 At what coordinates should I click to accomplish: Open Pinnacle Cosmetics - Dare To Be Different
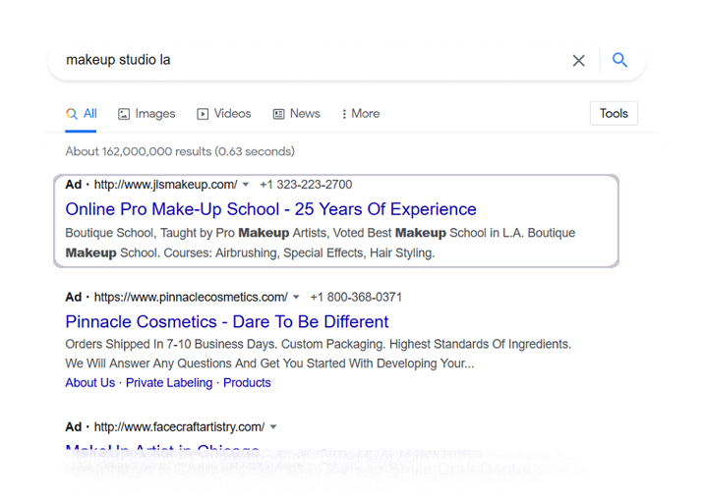tap(226, 322)
